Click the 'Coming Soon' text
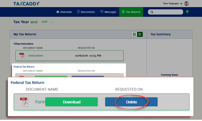202x121 pixels. (x=169, y=75)
